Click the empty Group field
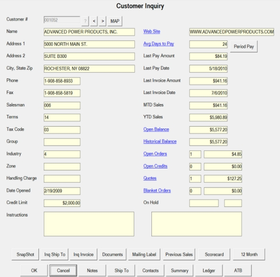This screenshot has width=280, height=277. [x=62, y=142]
